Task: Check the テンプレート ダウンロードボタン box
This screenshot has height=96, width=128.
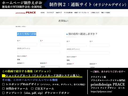Action: coord(3,93)
